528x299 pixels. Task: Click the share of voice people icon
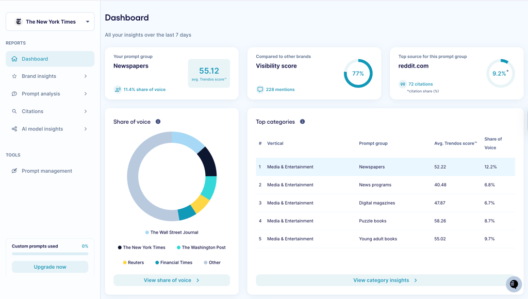click(x=118, y=90)
